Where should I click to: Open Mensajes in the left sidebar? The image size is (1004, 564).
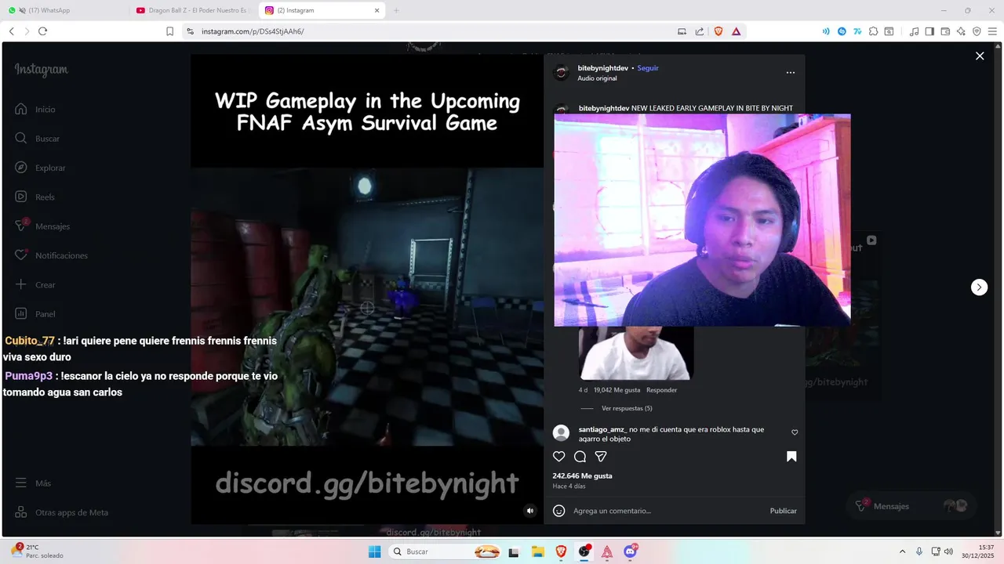42,226
